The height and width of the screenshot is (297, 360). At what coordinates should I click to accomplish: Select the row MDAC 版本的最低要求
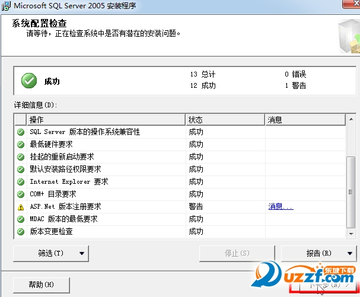coord(180,219)
